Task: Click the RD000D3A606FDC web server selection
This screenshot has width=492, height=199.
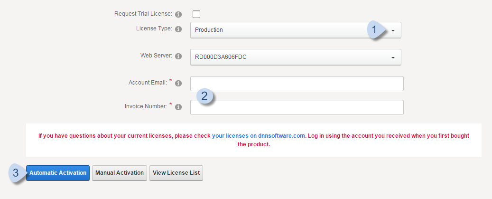Action: 285,57
